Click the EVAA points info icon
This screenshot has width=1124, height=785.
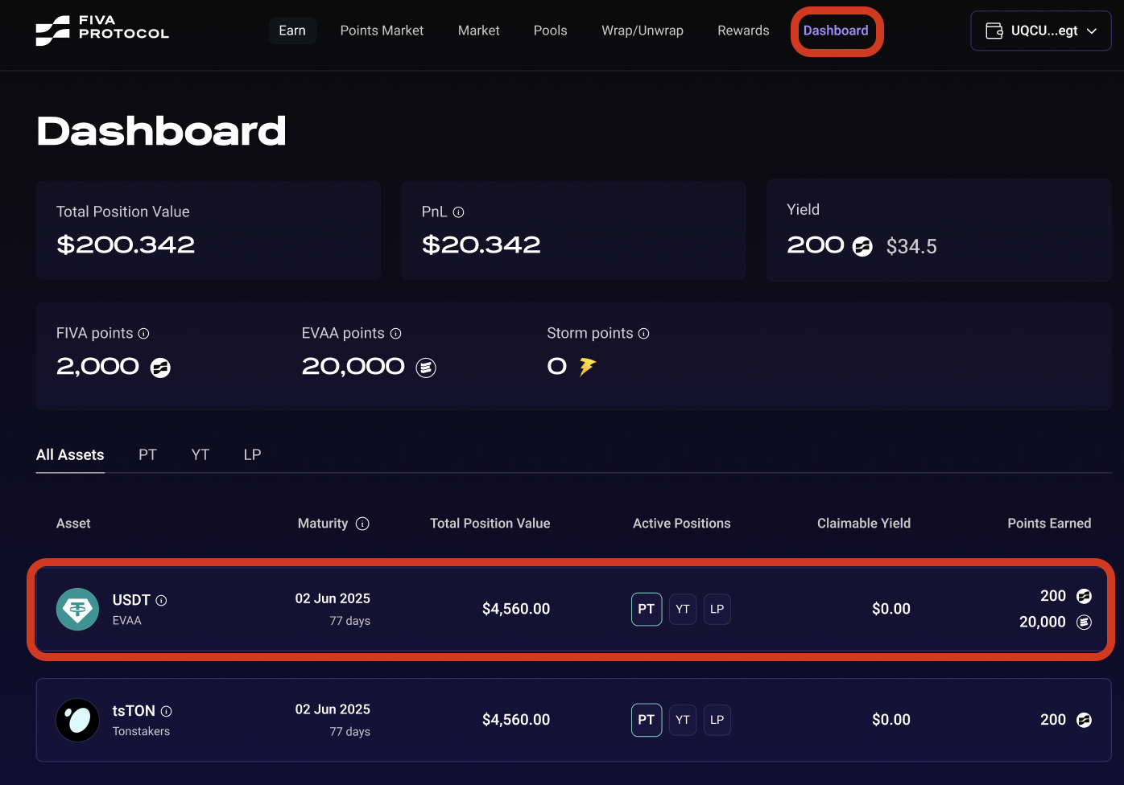point(396,334)
